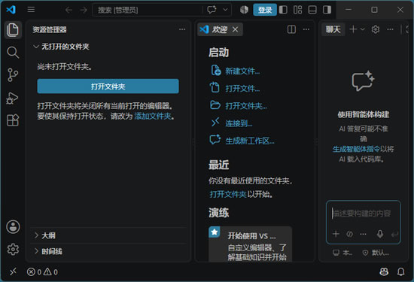Open the Extensions view

click(x=13, y=120)
